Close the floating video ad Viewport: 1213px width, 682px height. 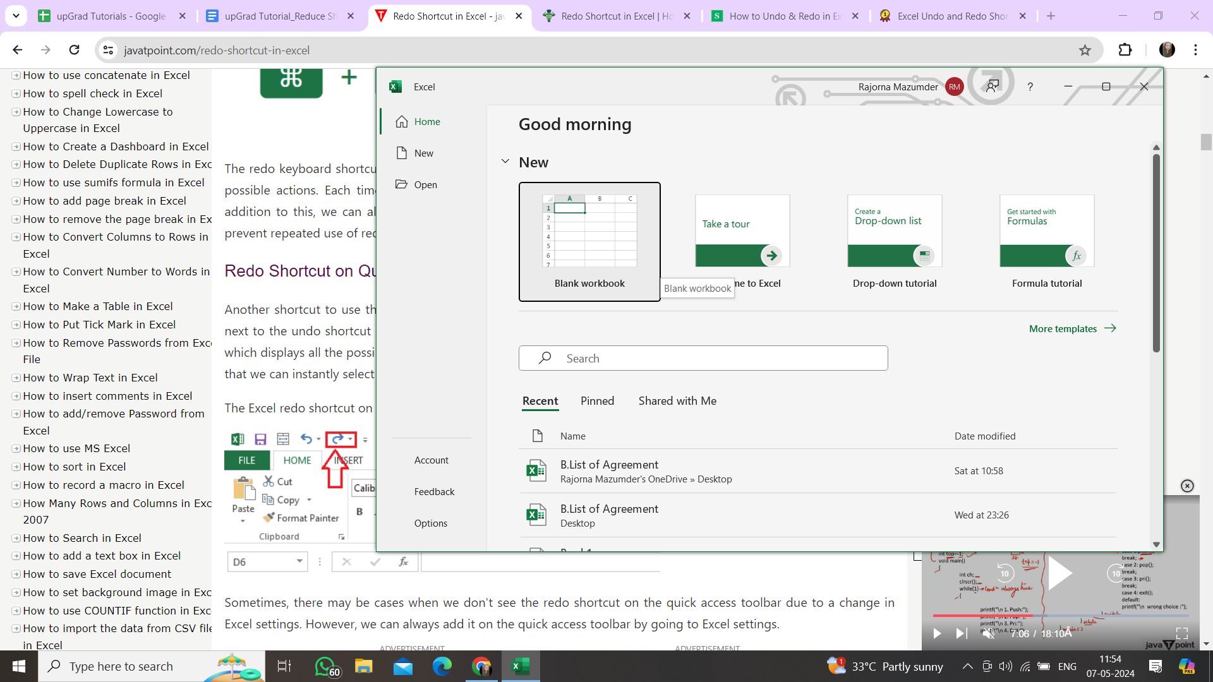coord(1187,486)
